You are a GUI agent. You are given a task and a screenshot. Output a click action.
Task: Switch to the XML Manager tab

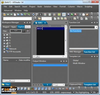(75, 52)
